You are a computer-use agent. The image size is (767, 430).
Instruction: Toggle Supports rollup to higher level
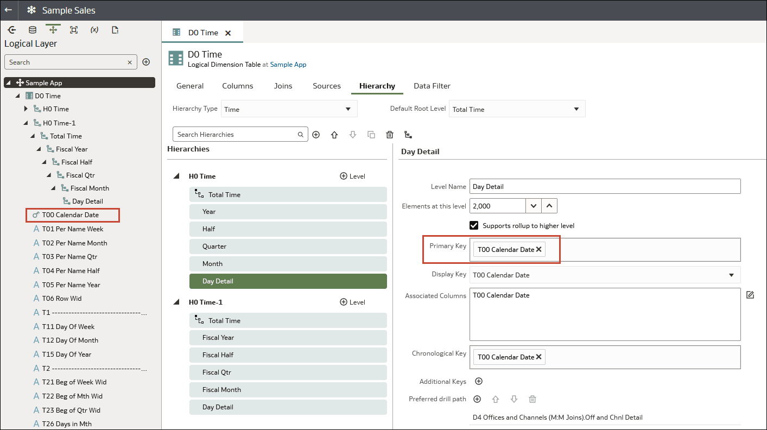(x=474, y=225)
